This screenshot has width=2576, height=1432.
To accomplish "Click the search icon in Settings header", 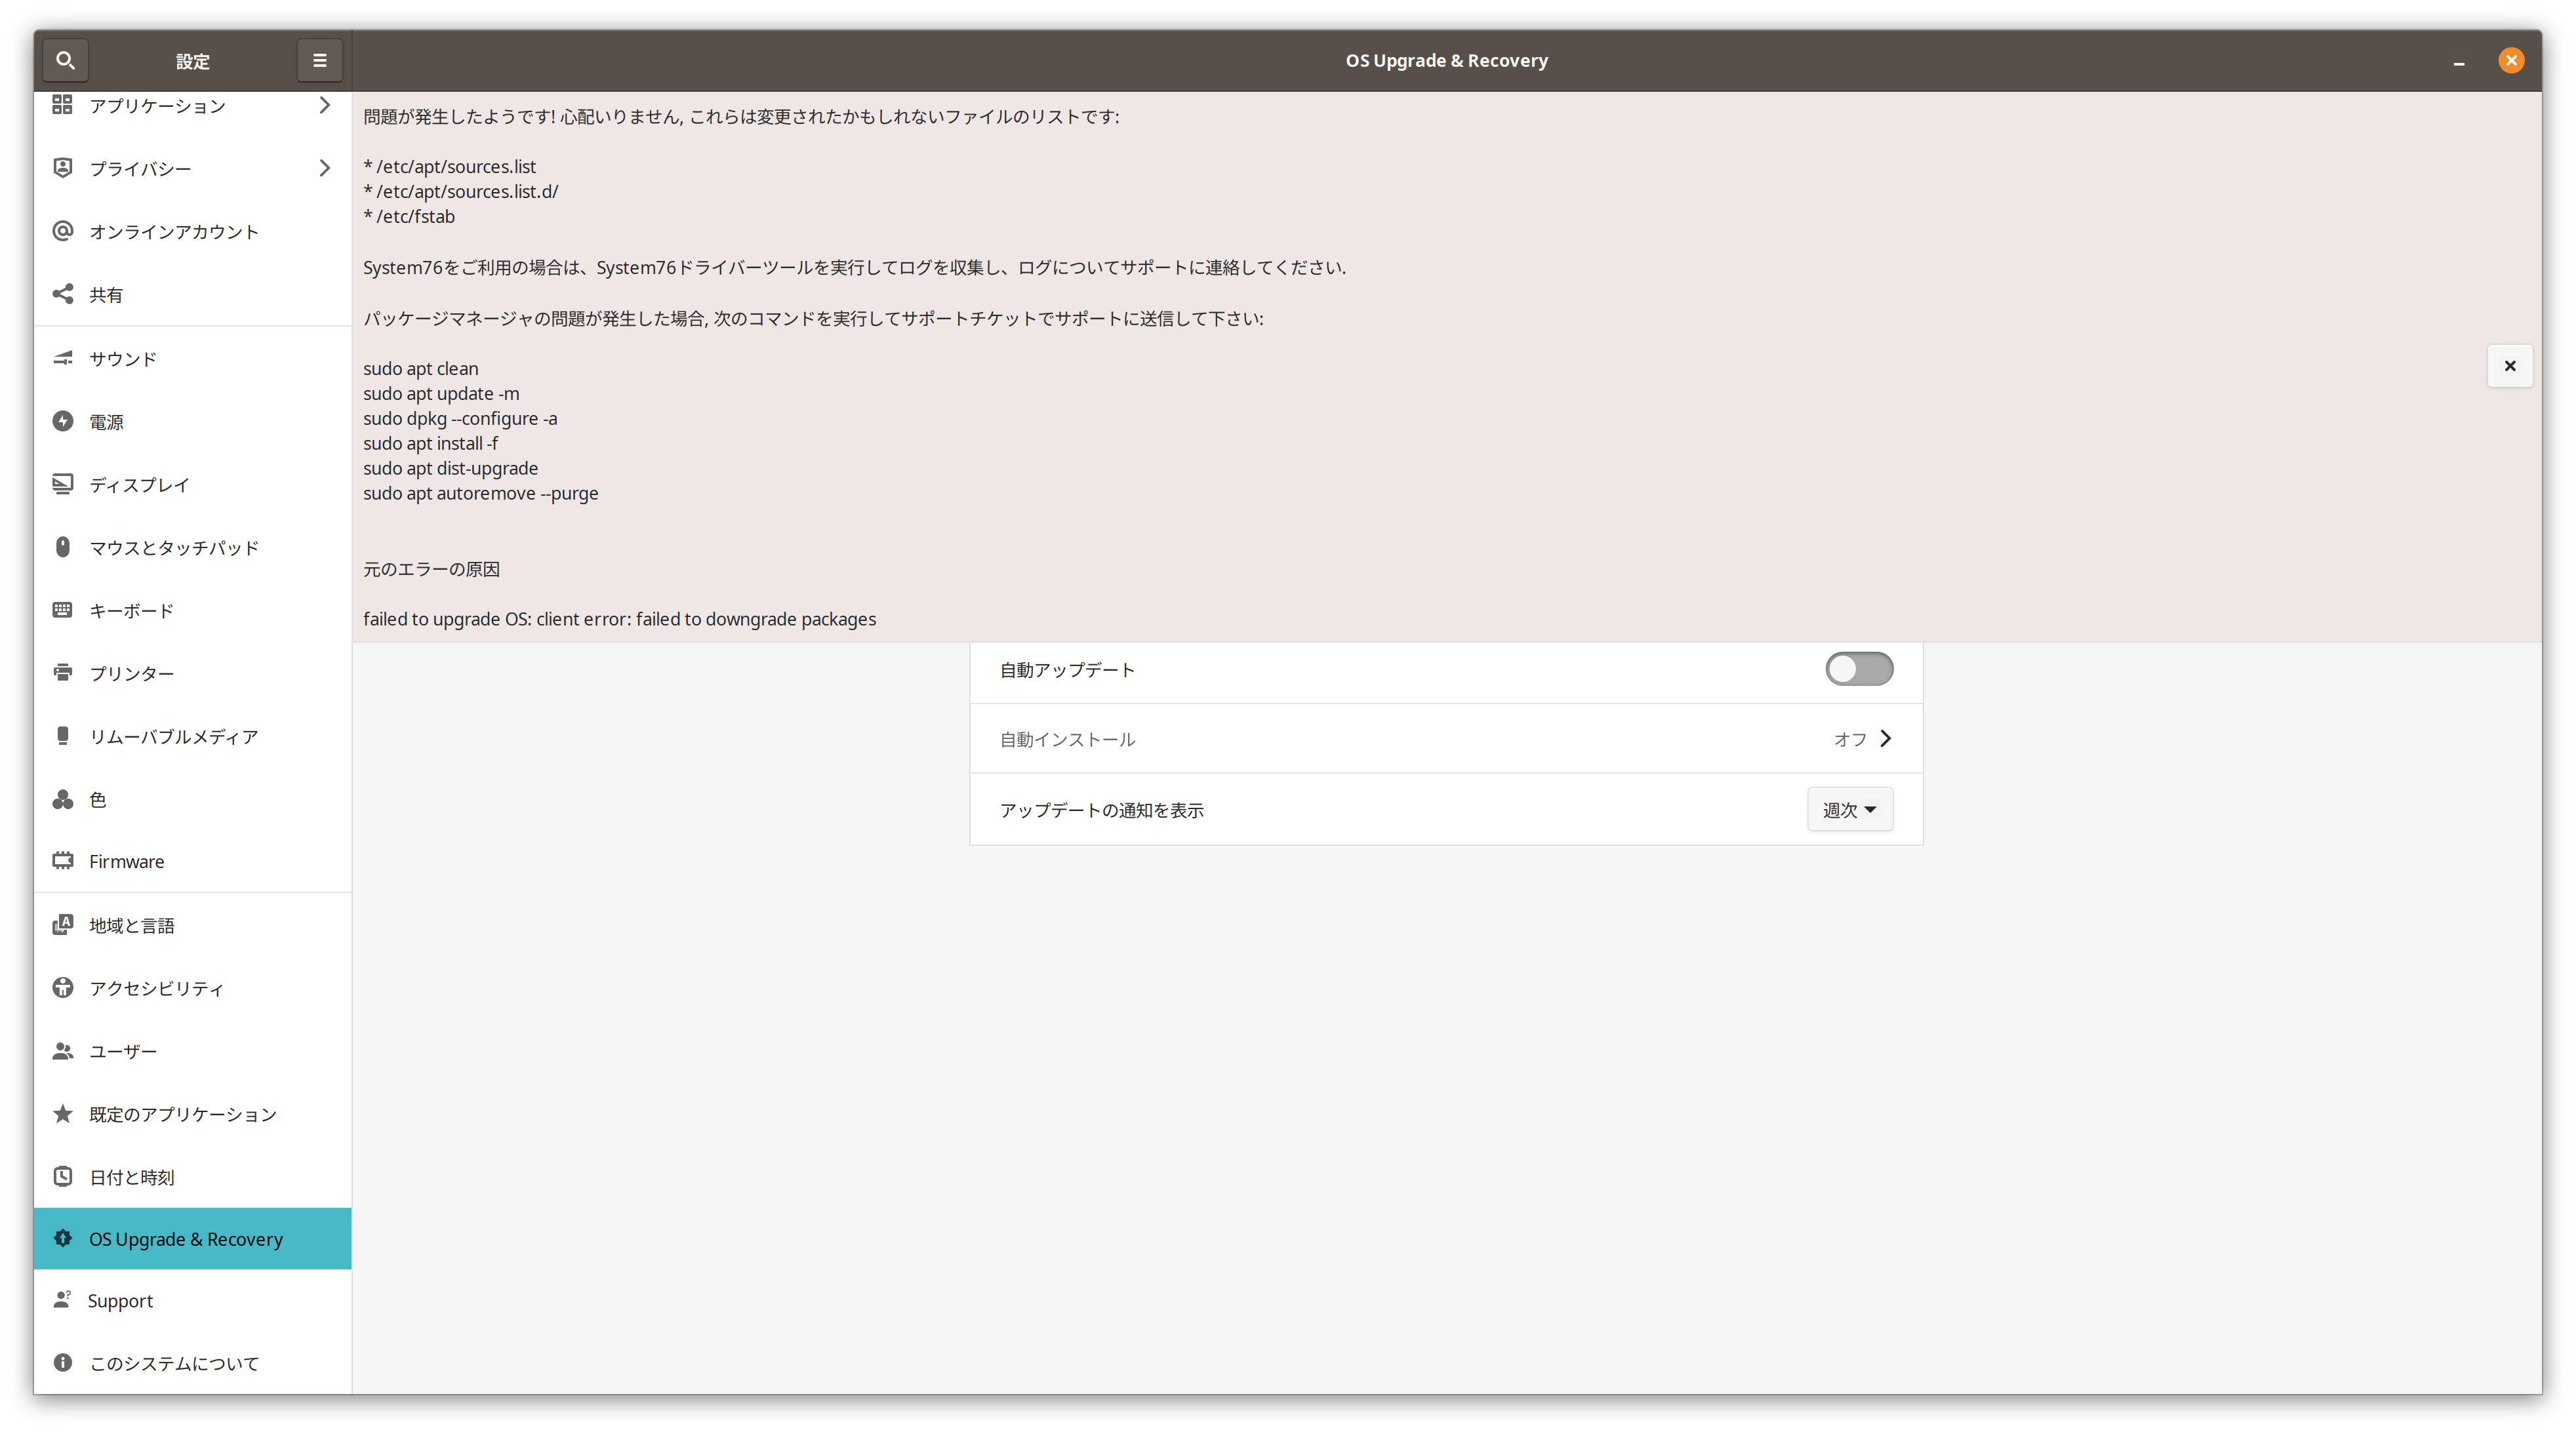I will click(65, 60).
